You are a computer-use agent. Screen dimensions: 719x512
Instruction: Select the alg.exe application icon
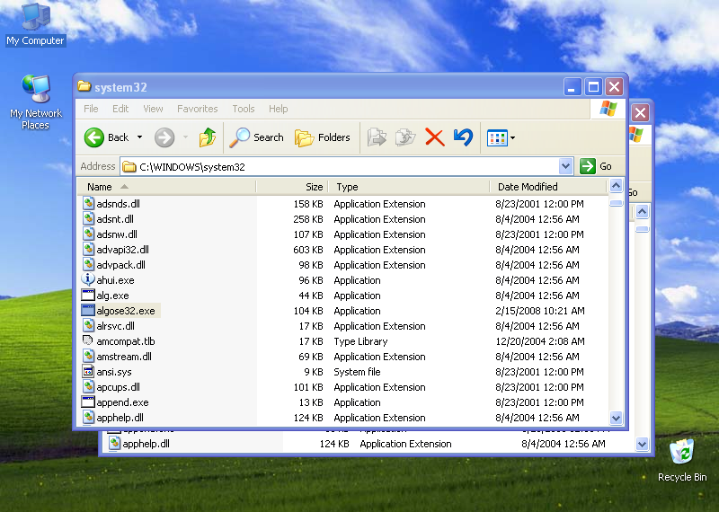(88, 296)
